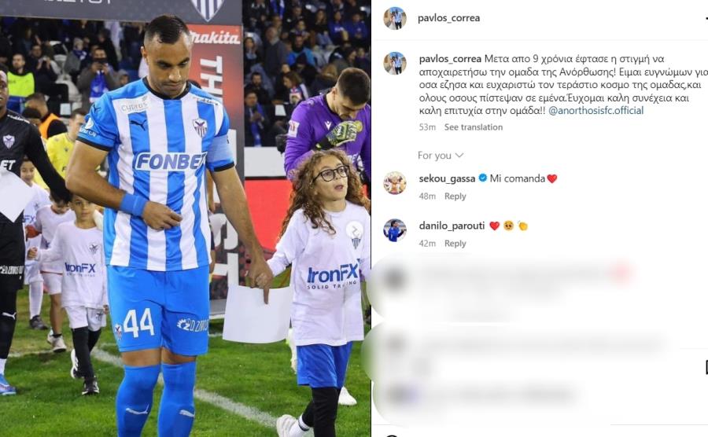Viewport: 708px width, 437px height.
Task: Reply to danilo_parouti comment
Action: point(455,244)
